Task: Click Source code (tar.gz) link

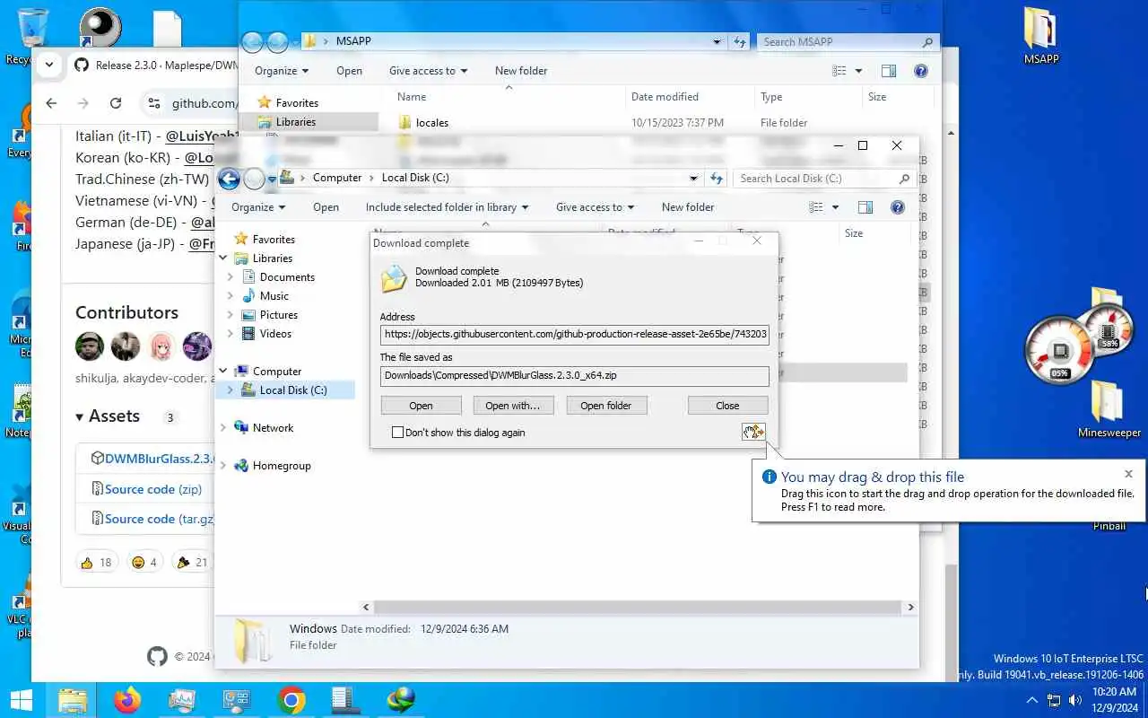Action: 159,519
